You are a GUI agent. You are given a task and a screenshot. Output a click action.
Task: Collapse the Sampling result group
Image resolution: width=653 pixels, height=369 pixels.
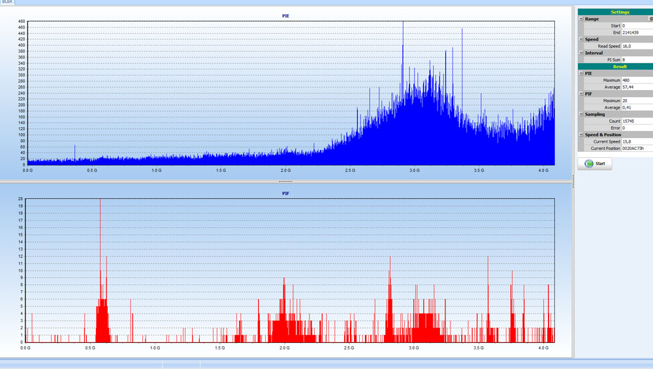click(x=581, y=114)
